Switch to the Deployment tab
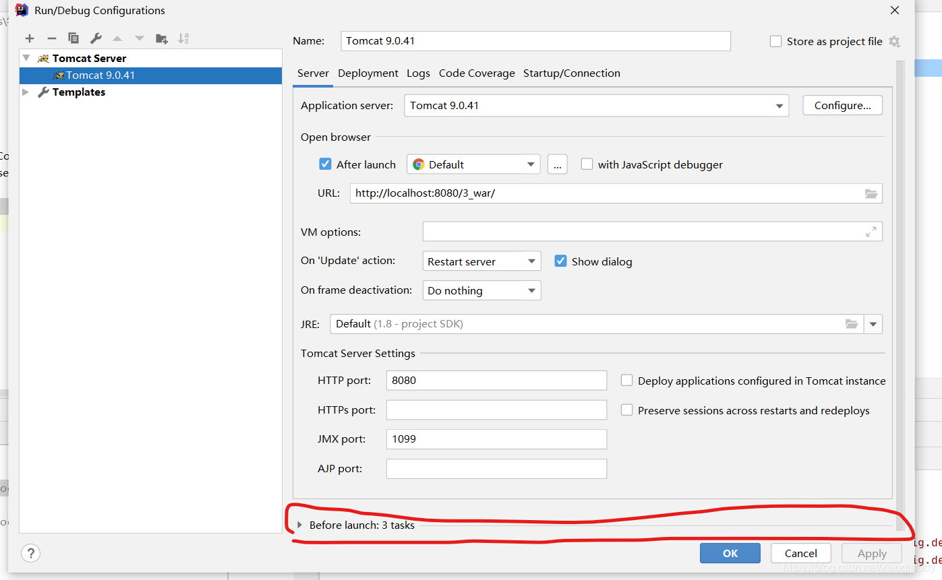942x580 pixels. click(x=368, y=73)
